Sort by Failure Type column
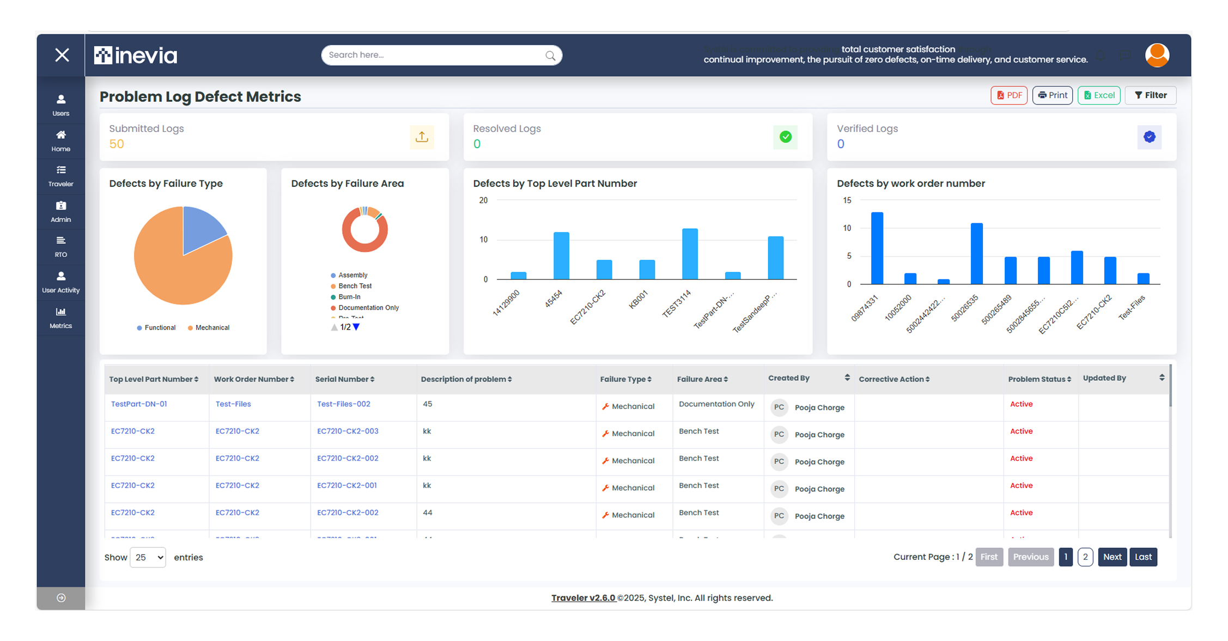Image resolution: width=1228 pixels, height=641 pixels. click(x=626, y=379)
